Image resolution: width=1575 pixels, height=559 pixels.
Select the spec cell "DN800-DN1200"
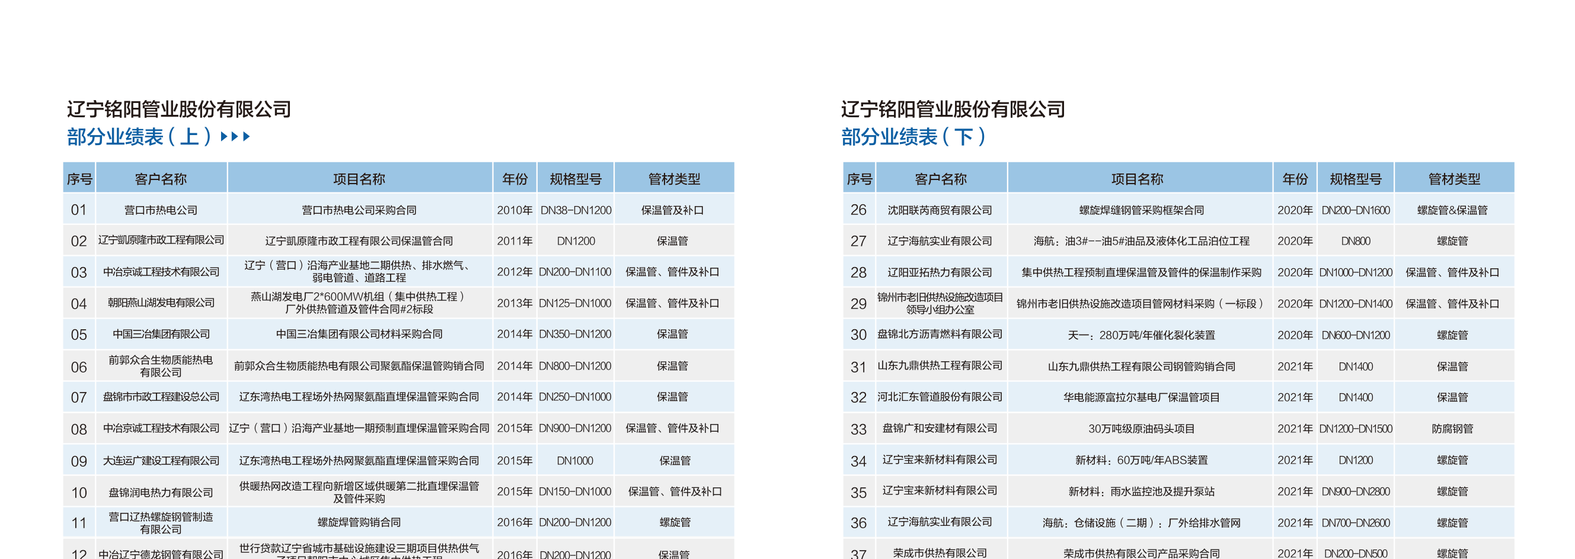[x=575, y=366]
